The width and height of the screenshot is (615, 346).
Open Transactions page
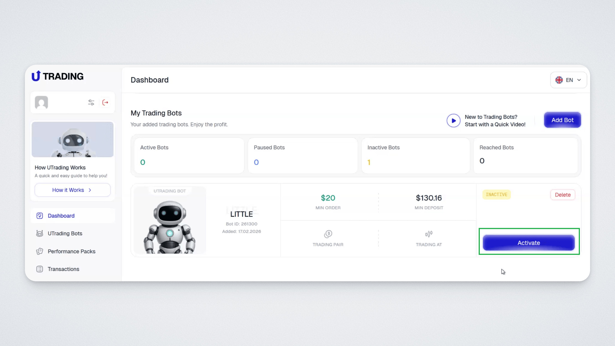tap(63, 269)
